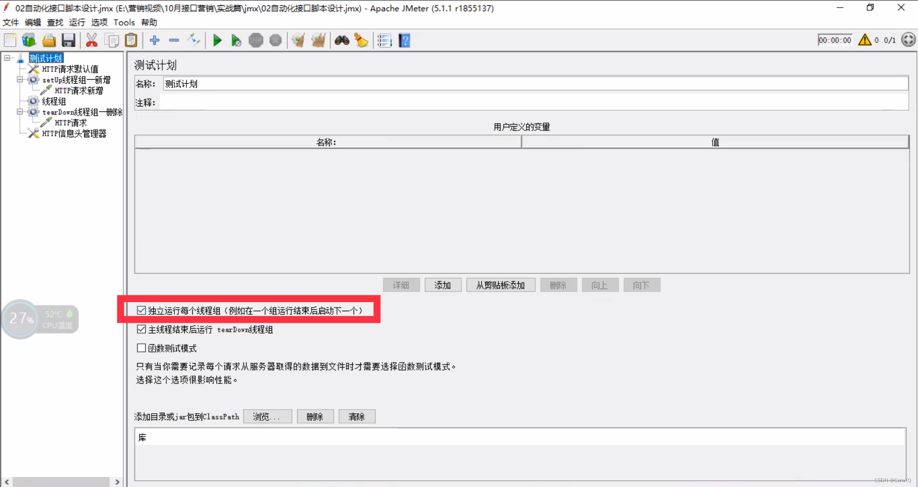Click the 浏览... classpath button
The width and height of the screenshot is (918, 487).
(x=268, y=417)
